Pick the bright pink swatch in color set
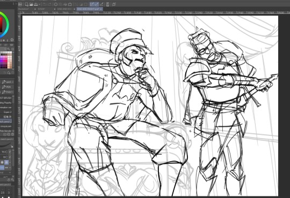The height and width of the screenshot is (198, 290). click(x=4, y=57)
